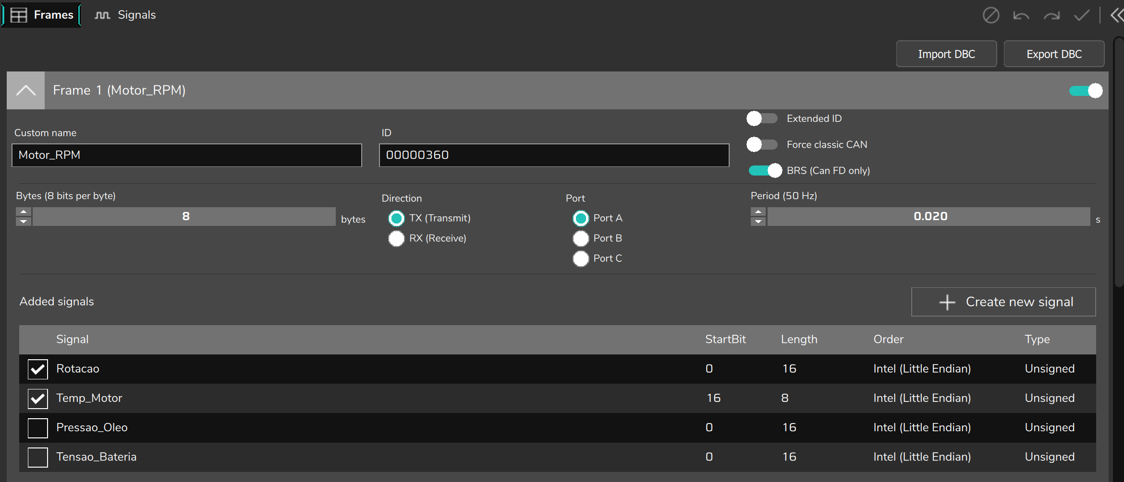Check the Tensao_Bateria signal checkbox
The width and height of the screenshot is (1124, 482).
point(38,457)
